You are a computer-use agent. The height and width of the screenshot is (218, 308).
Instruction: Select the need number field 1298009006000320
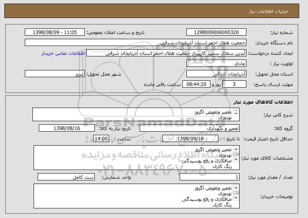pos(216,32)
